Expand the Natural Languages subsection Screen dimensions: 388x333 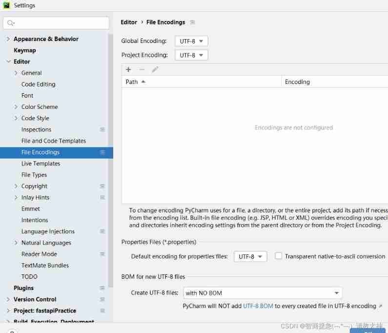pos(16,243)
